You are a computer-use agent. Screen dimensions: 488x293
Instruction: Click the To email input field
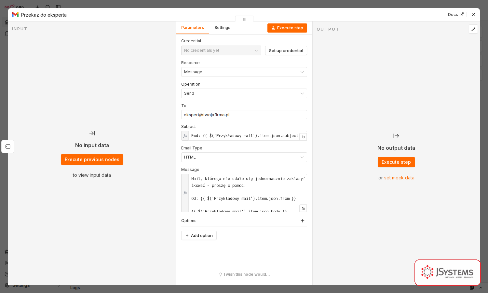[244, 115]
